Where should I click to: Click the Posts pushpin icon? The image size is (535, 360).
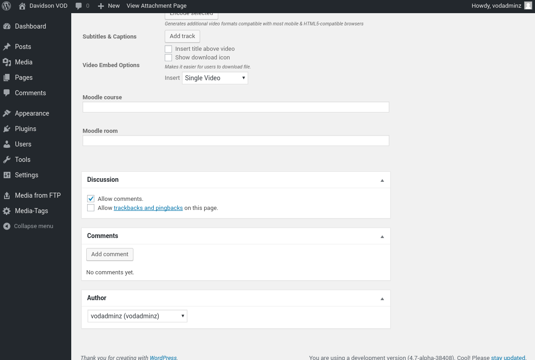click(x=7, y=47)
